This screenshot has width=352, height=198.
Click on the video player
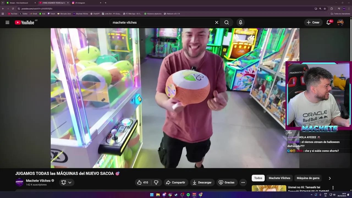[x=175, y=98]
